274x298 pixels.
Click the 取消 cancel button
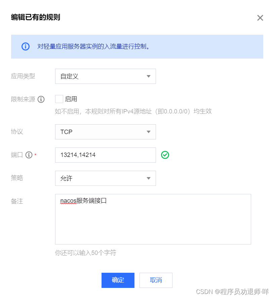coord(156,280)
